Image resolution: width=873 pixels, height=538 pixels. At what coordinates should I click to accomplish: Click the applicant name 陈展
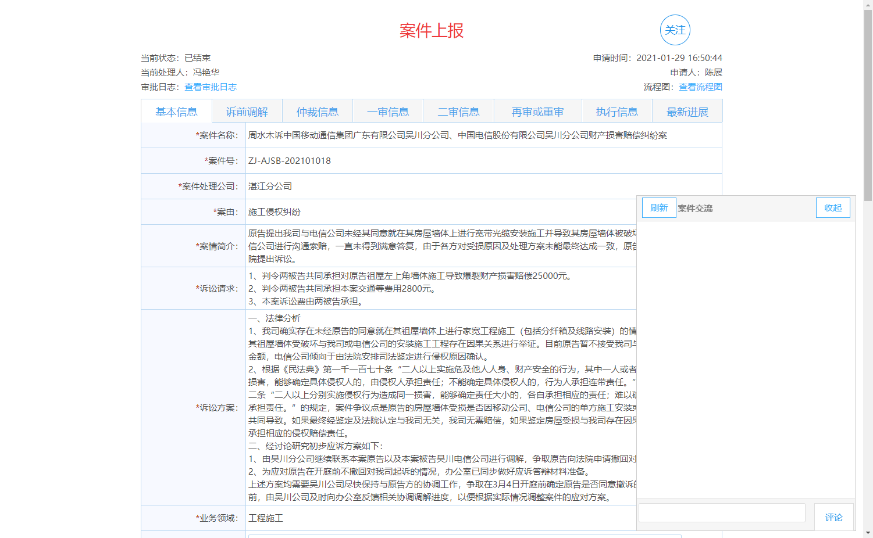[x=714, y=73]
